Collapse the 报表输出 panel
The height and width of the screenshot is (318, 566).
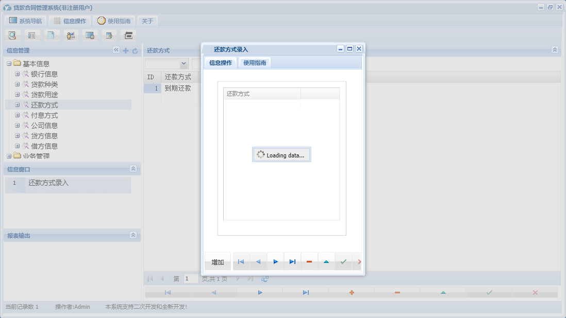point(133,235)
